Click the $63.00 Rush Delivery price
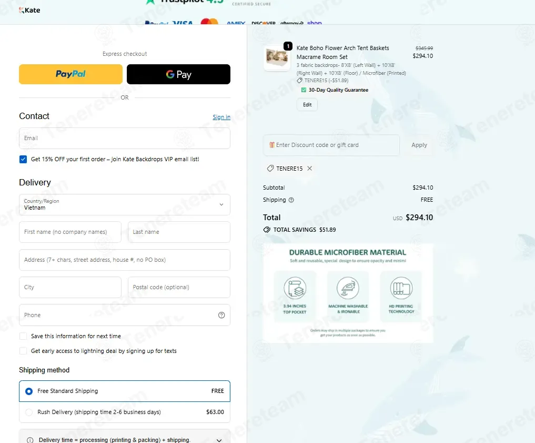 pyautogui.click(x=215, y=412)
